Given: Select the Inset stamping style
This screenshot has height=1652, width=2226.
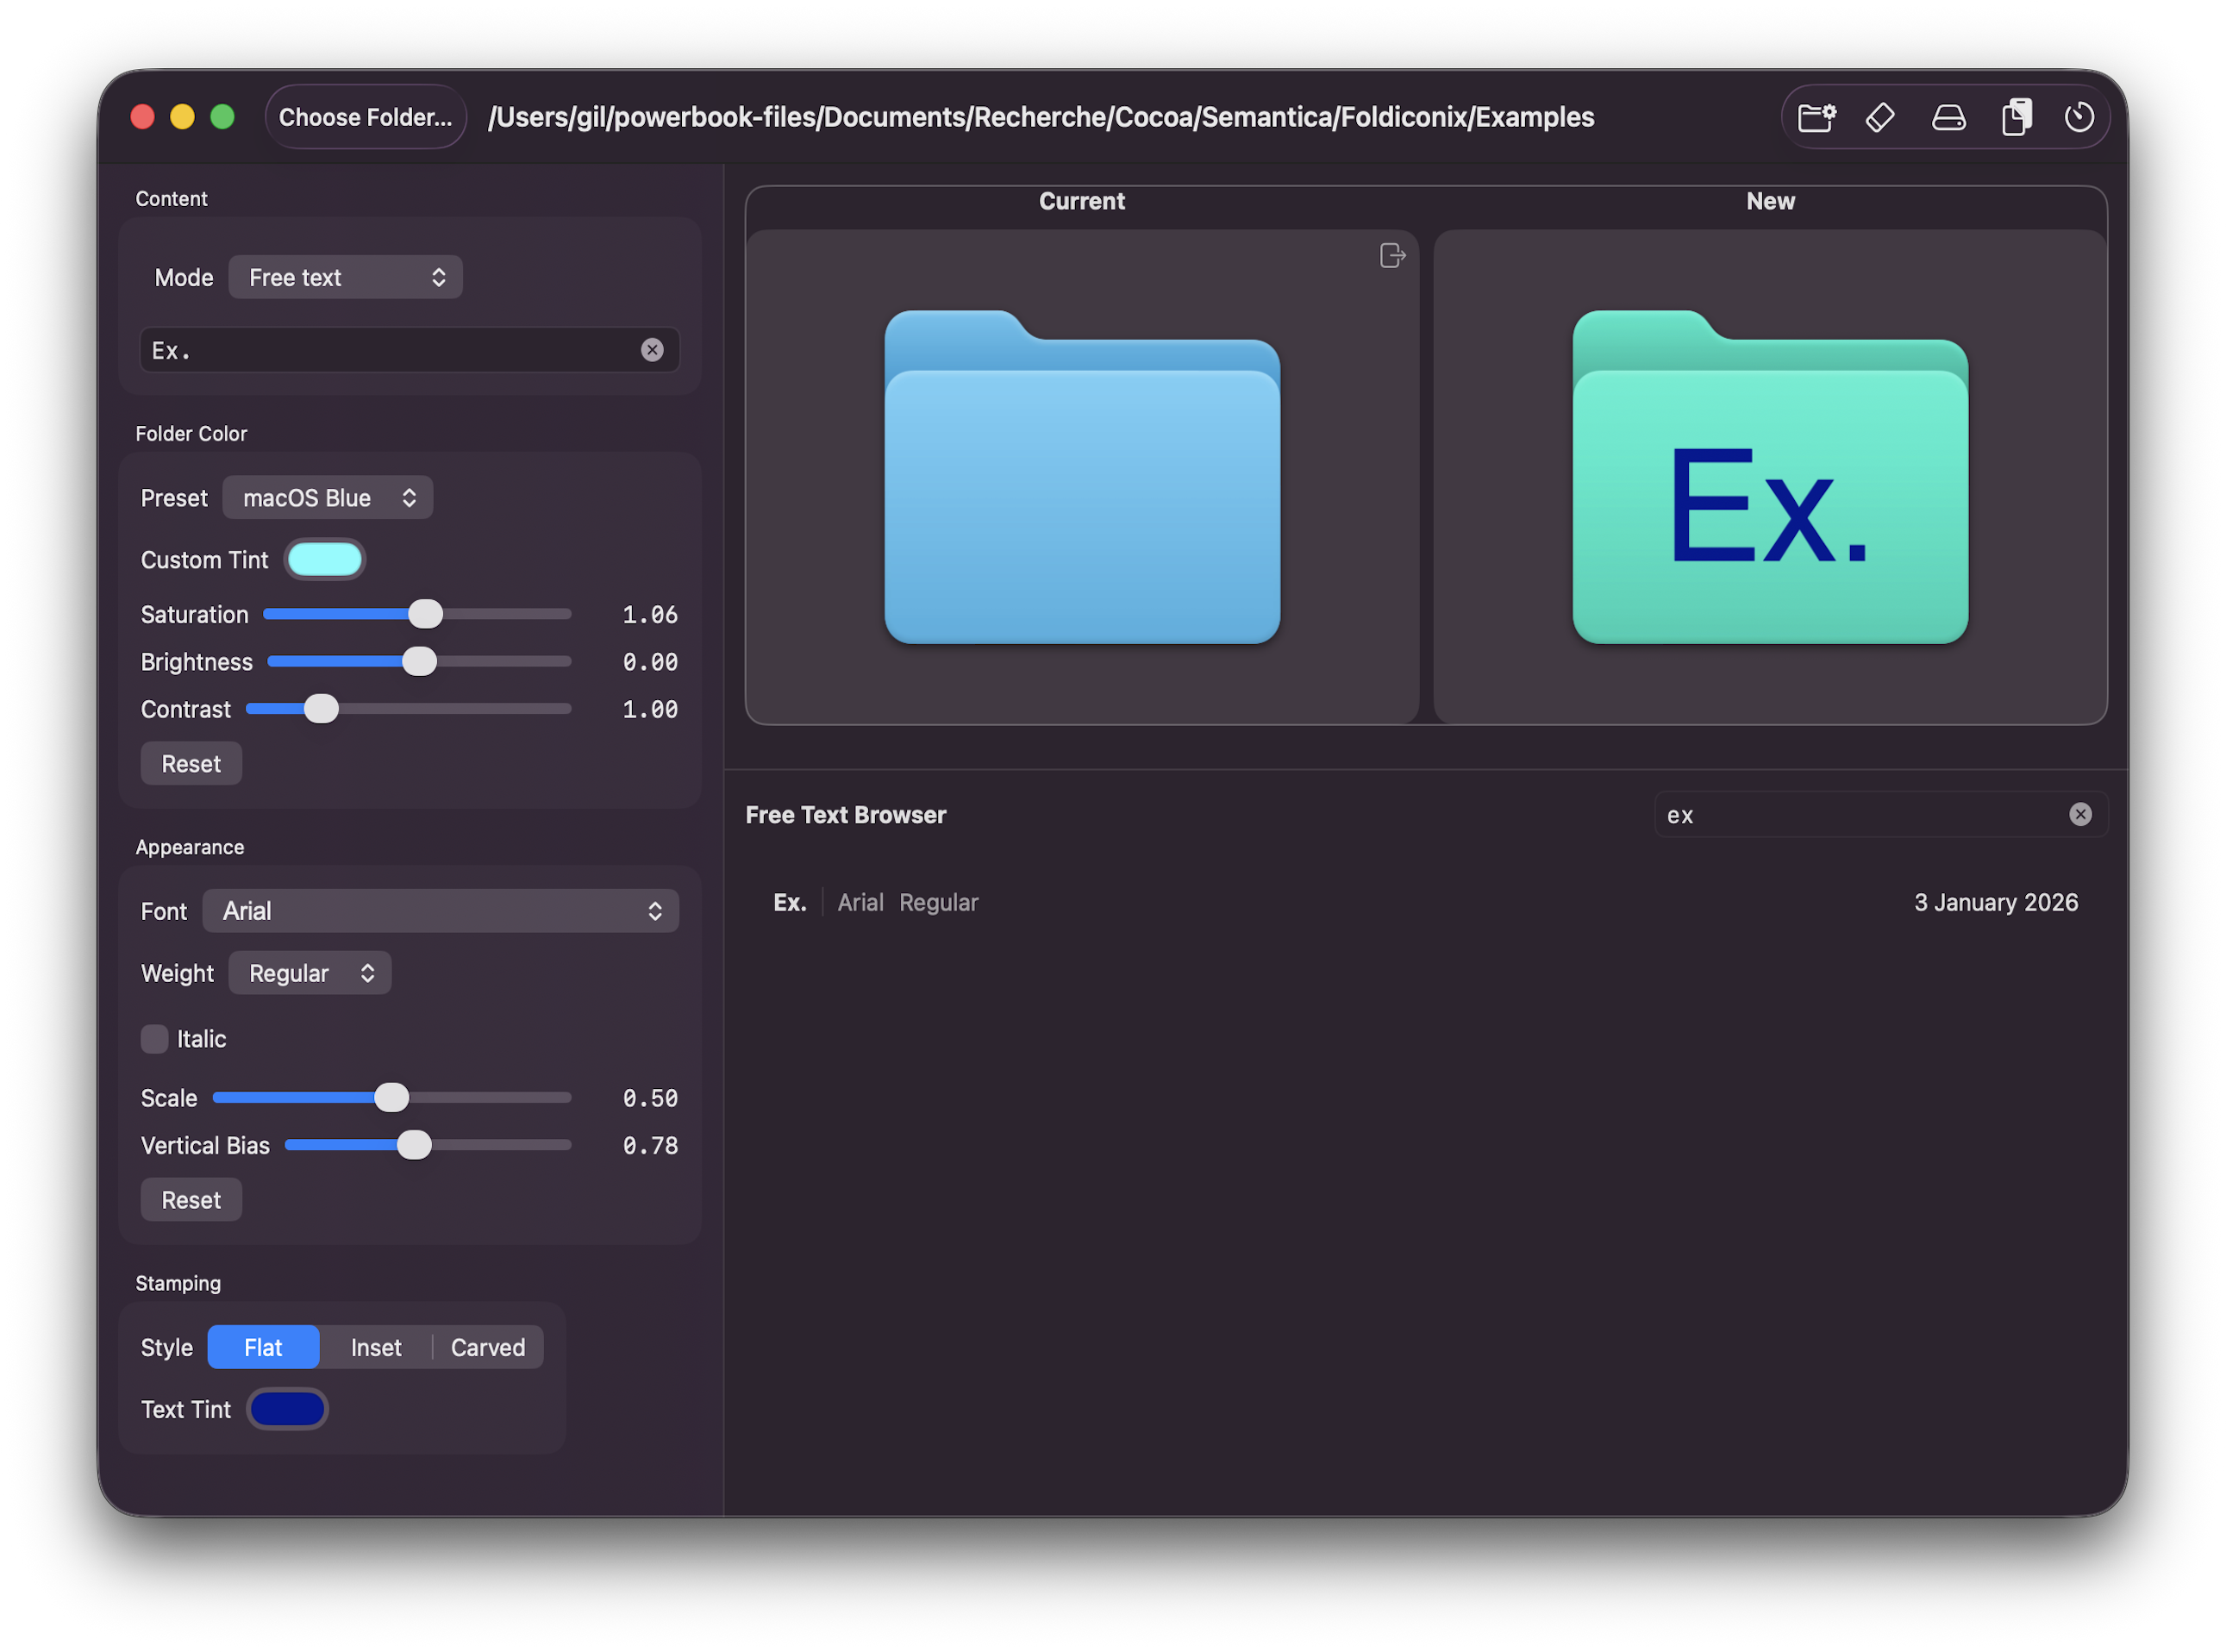Looking at the screenshot, I should [x=375, y=1347].
